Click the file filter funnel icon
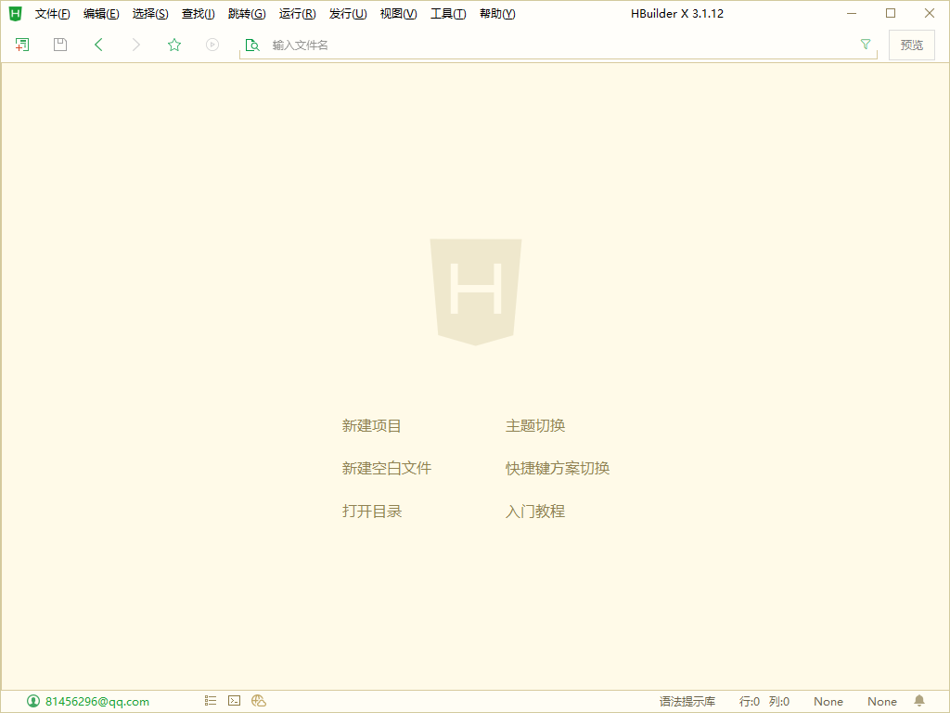 [x=866, y=45]
